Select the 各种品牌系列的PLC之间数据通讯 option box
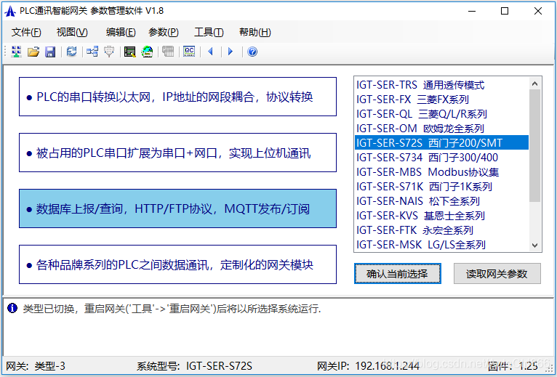Image resolution: width=557 pixels, height=377 pixels. [x=177, y=264]
